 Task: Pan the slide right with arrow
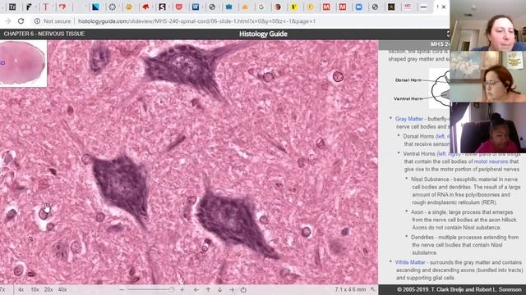232,289
